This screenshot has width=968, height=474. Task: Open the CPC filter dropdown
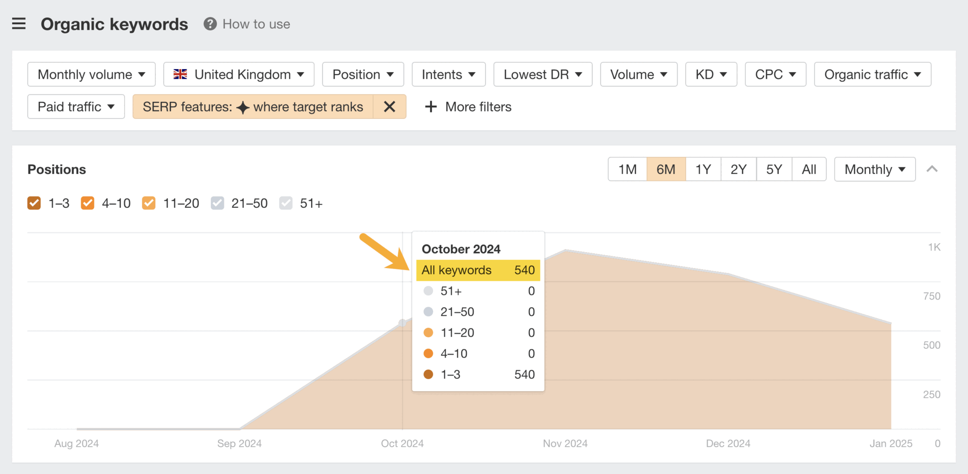[775, 74]
